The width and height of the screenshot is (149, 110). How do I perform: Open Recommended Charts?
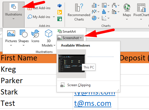tap(79, 12)
